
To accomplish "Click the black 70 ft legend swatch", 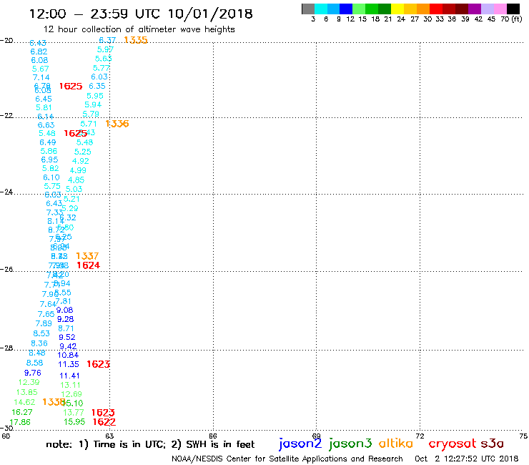I will click(x=513, y=9).
